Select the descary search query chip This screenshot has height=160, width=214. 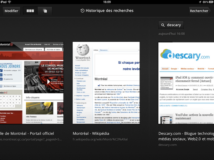click(171, 25)
